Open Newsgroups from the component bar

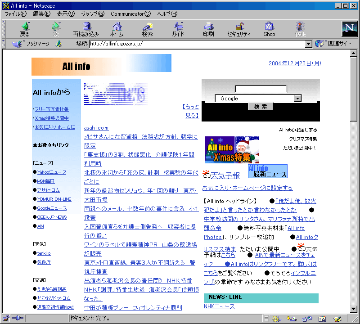pyautogui.click(x=307, y=319)
